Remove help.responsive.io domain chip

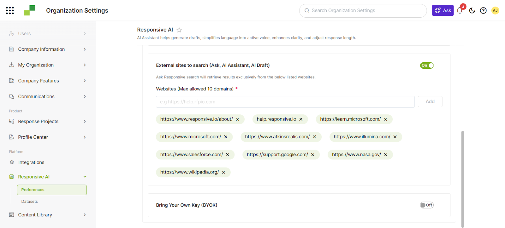pyautogui.click(x=301, y=119)
